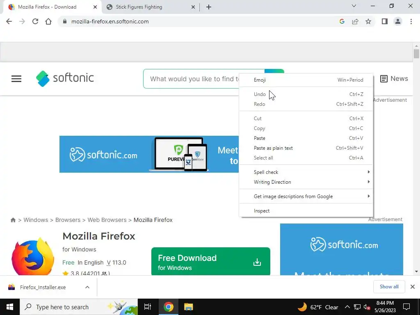
Task: Open the News section link
Action: 394,78
